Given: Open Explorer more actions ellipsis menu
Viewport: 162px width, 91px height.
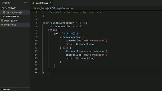Looking at the screenshot, I should [25, 3].
